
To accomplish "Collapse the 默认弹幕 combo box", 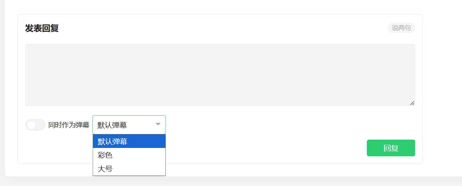I will (129, 125).
